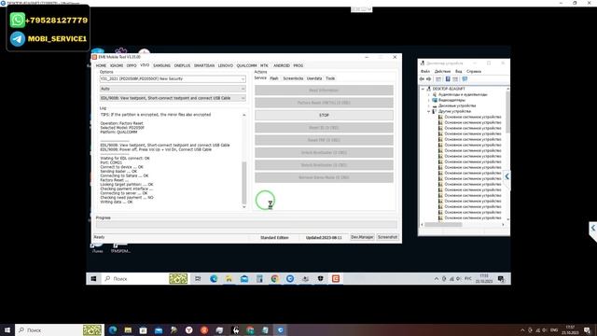Switch to the OPPO tab
The width and height of the screenshot is (597, 336).
(132, 65)
